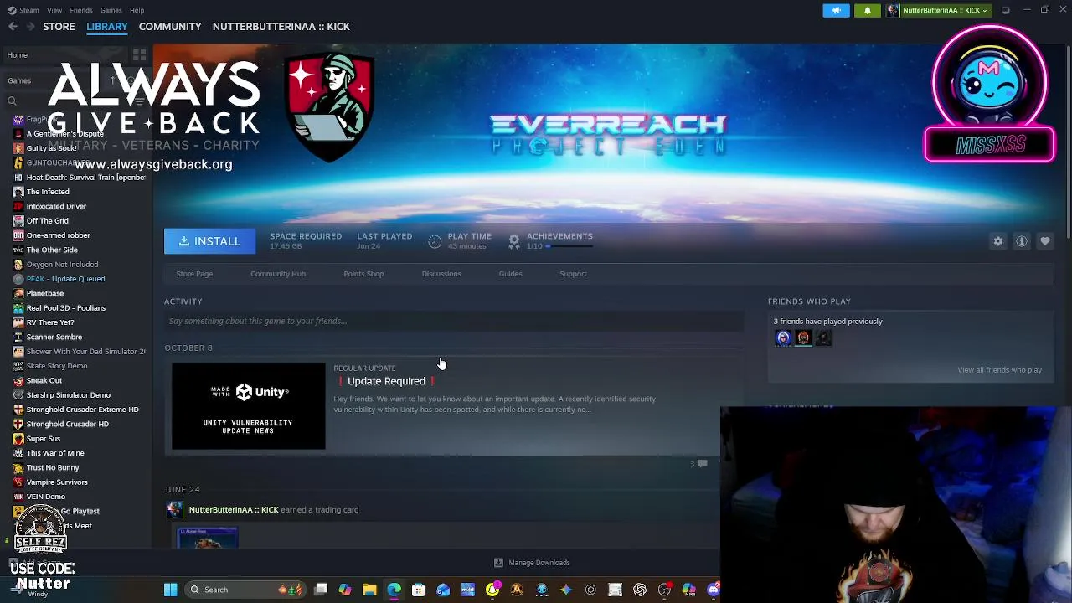Open Microsoft Edge from the taskbar
Image resolution: width=1072 pixels, height=603 pixels.
tap(394, 590)
